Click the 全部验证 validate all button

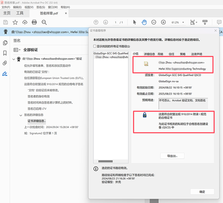[x=31, y=50]
